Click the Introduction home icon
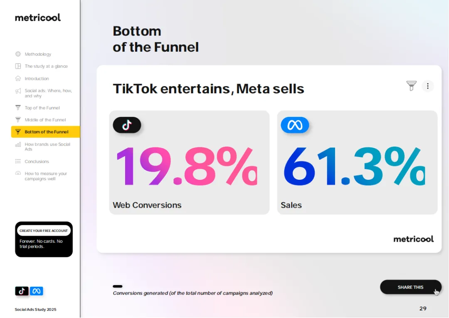Image resolution: width=449 pixels, height=318 pixels. click(18, 78)
